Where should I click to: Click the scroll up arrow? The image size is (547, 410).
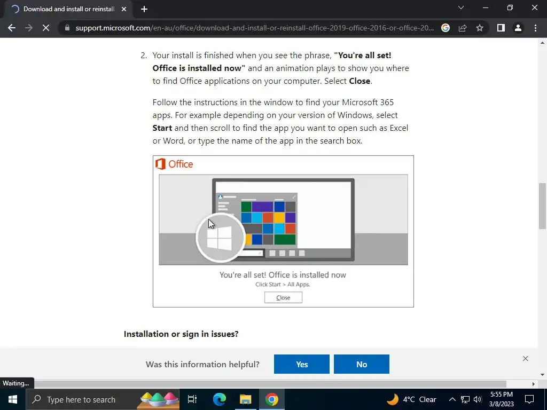click(542, 43)
